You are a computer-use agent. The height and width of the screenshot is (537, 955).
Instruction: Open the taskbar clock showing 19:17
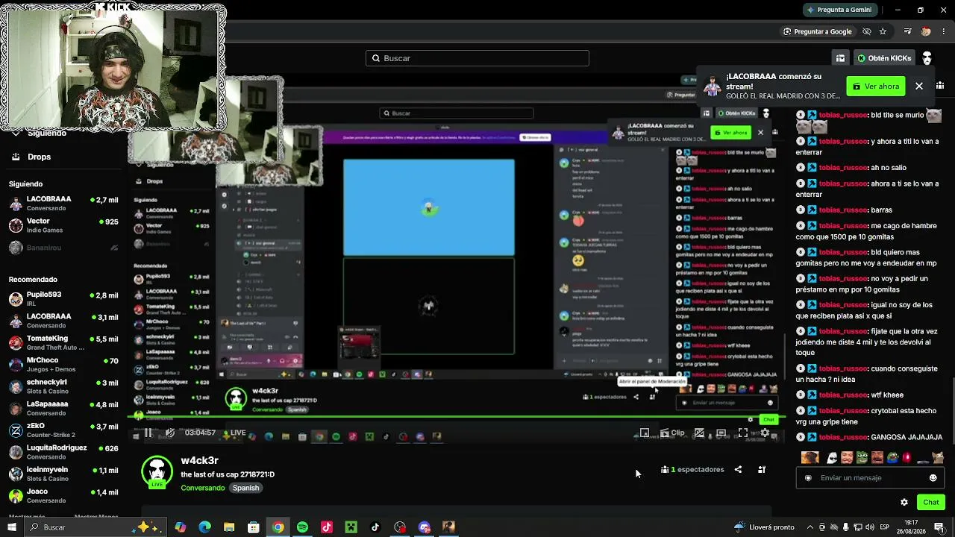pos(911,527)
